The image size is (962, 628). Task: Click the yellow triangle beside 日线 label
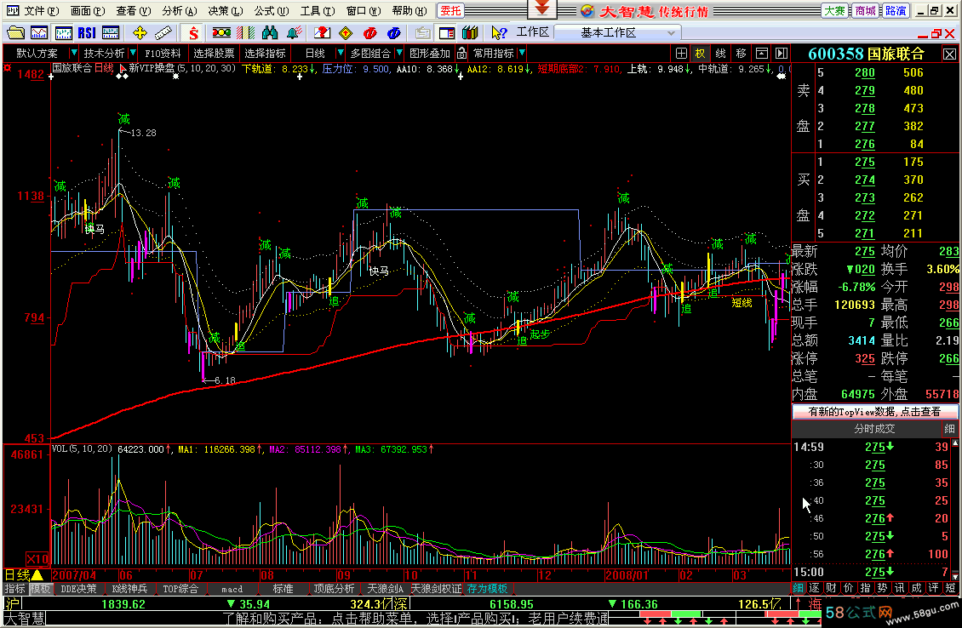[37, 574]
